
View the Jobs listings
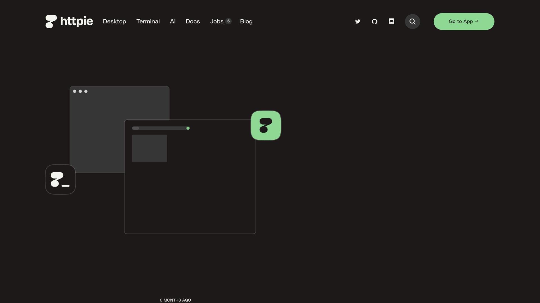pos(217,21)
